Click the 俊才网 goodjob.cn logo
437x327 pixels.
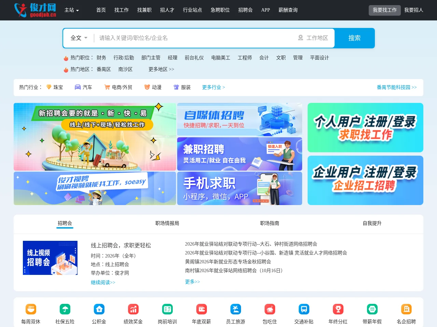[35, 10]
